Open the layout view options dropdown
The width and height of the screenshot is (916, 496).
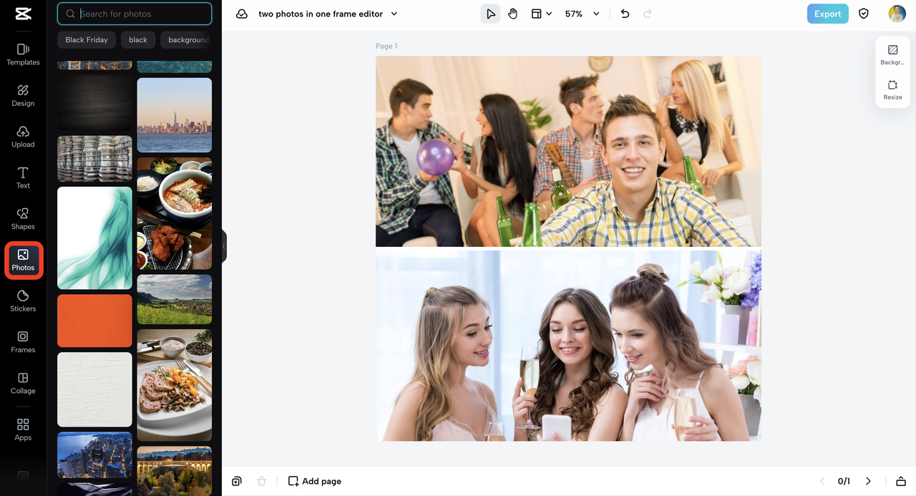tap(541, 14)
